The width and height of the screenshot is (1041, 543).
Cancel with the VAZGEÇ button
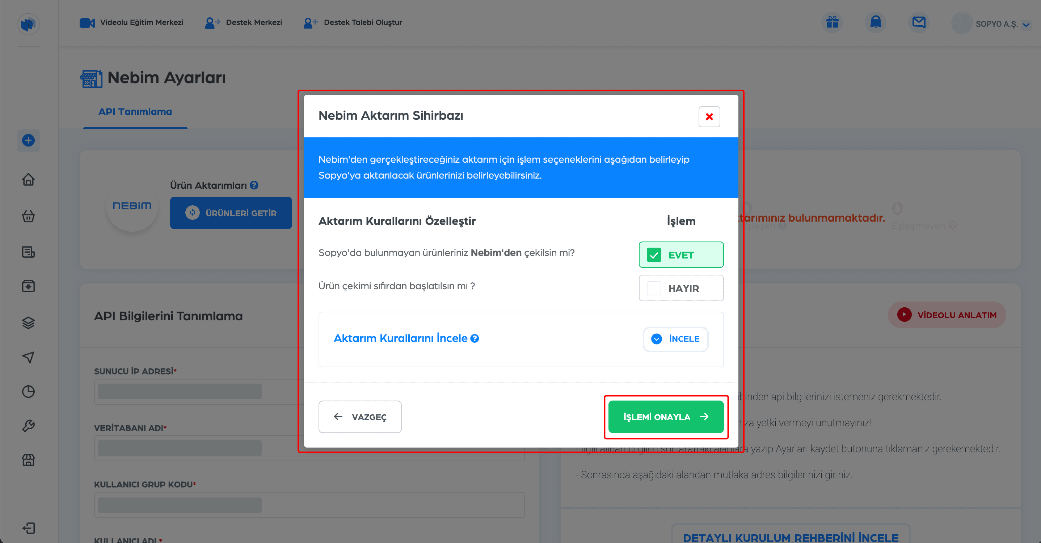(x=360, y=416)
